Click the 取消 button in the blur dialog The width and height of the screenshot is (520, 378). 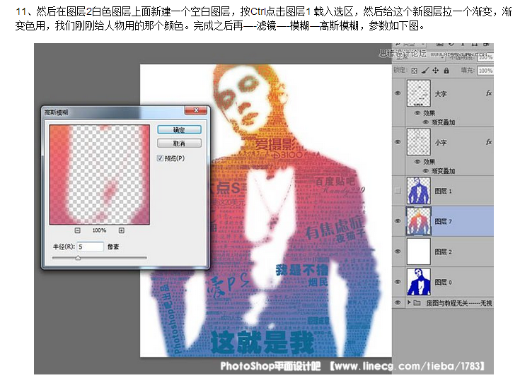pos(179,143)
